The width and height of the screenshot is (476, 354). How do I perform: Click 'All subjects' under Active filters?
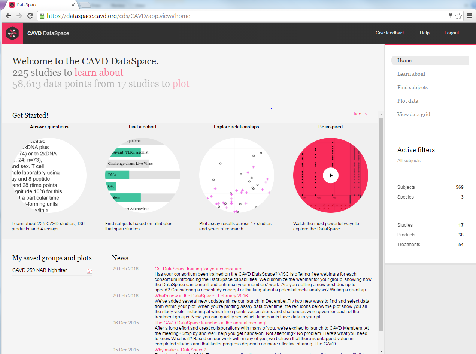tap(409, 161)
